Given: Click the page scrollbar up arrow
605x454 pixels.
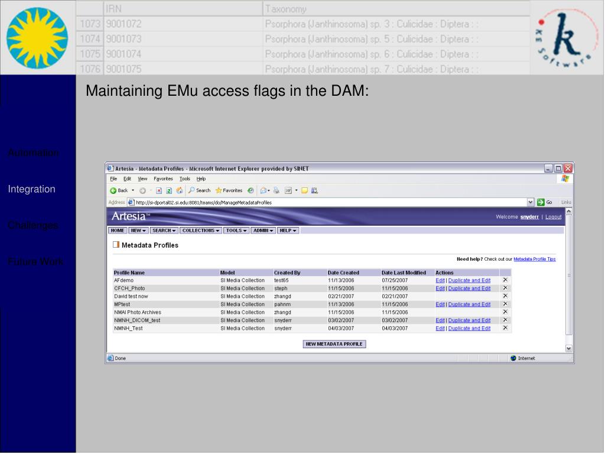Looking at the screenshot, I should pos(569,212).
